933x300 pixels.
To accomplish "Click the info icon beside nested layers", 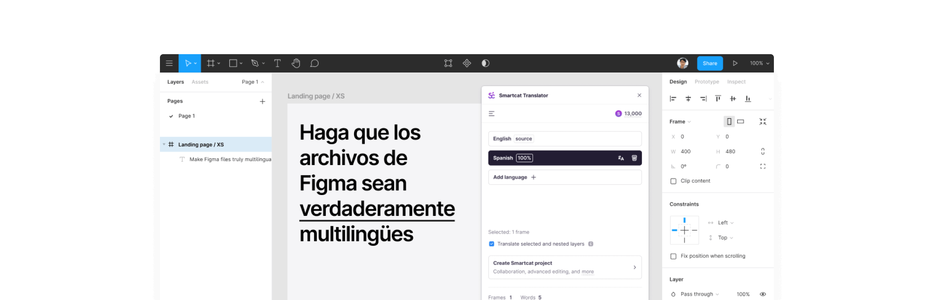I will click(x=591, y=244).
